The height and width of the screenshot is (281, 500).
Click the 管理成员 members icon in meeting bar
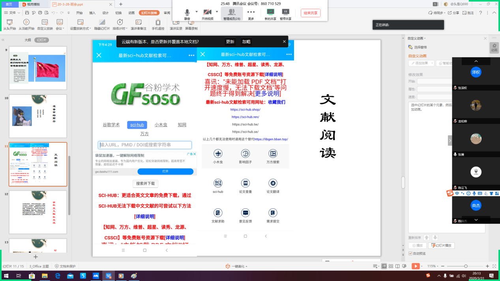(x=232, y=13)
